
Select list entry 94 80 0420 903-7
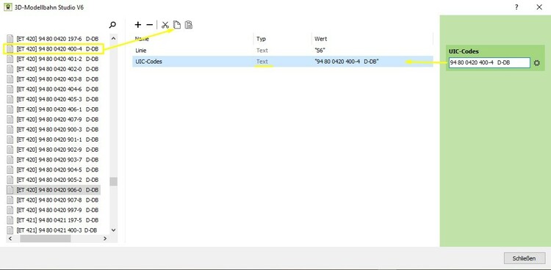53,160
